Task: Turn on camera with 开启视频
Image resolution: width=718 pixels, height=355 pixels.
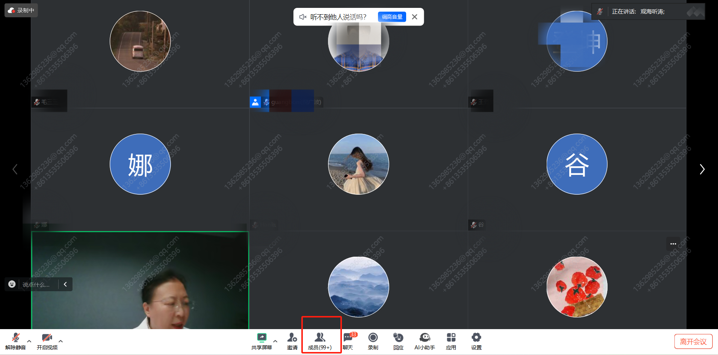Action: pos(47,341)
